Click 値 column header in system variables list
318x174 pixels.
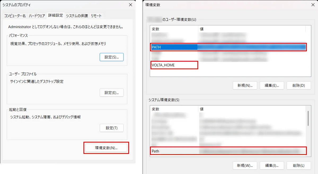pyautogui.click(x=252, y=109)
